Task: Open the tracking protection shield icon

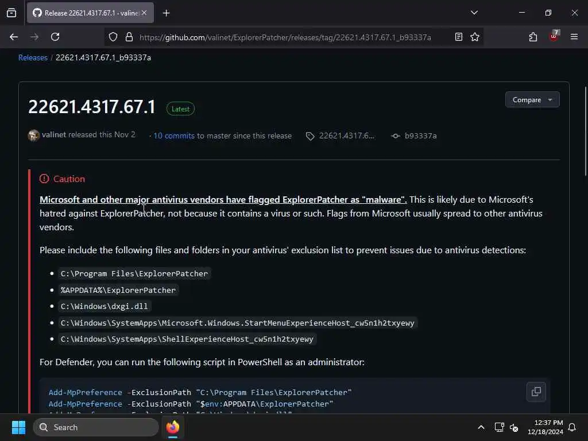Action: pos(113,37)
